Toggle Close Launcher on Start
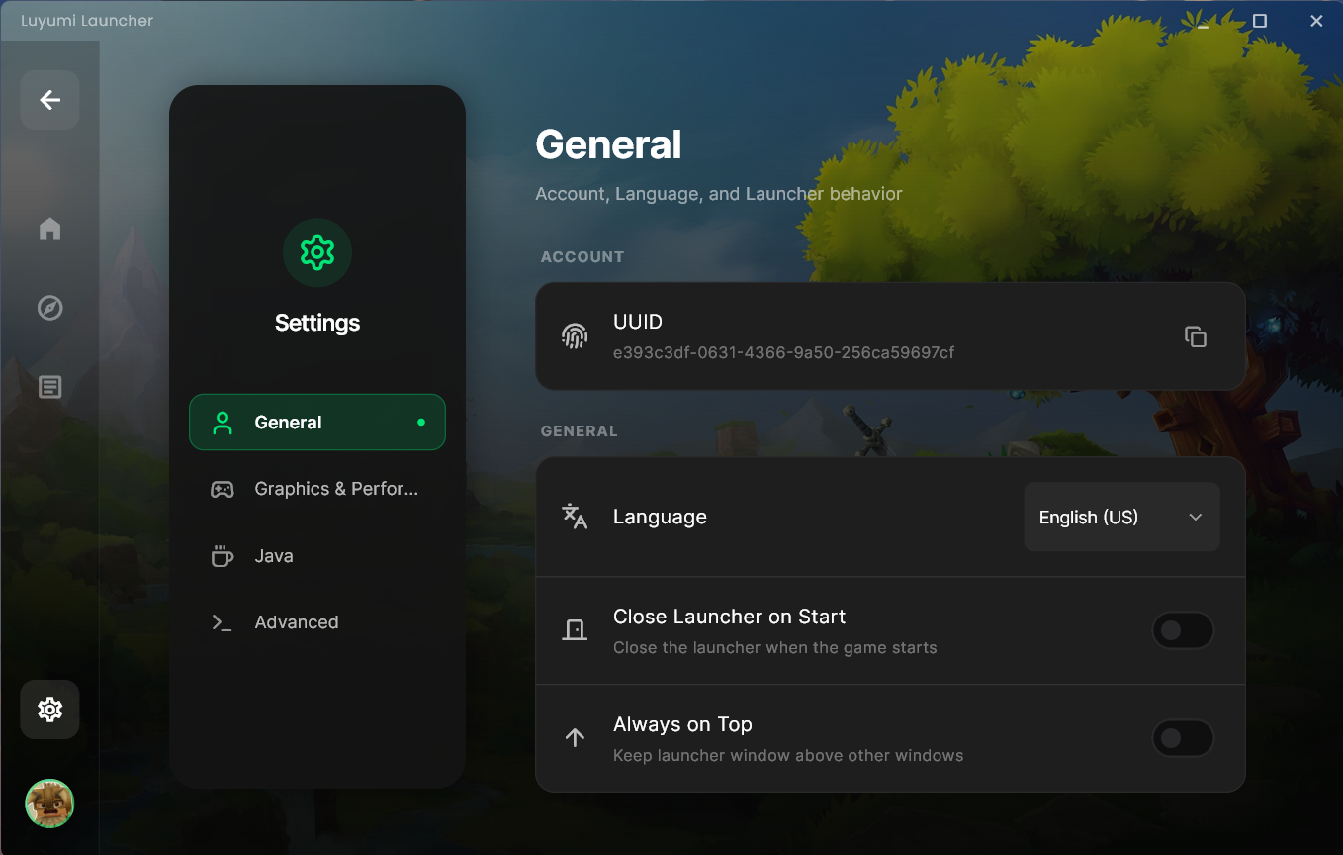Screen dimensions: 1343x855 pyautogui.click(x=1183, y=630)
